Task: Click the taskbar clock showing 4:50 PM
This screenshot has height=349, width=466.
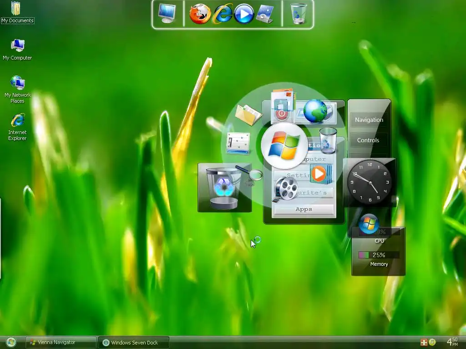Action: coord(452,342)
